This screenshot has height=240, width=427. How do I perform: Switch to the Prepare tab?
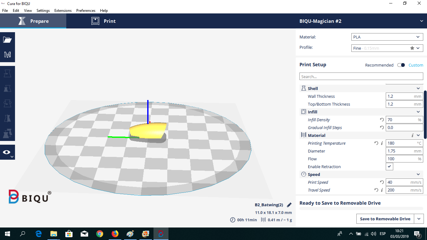33,21
